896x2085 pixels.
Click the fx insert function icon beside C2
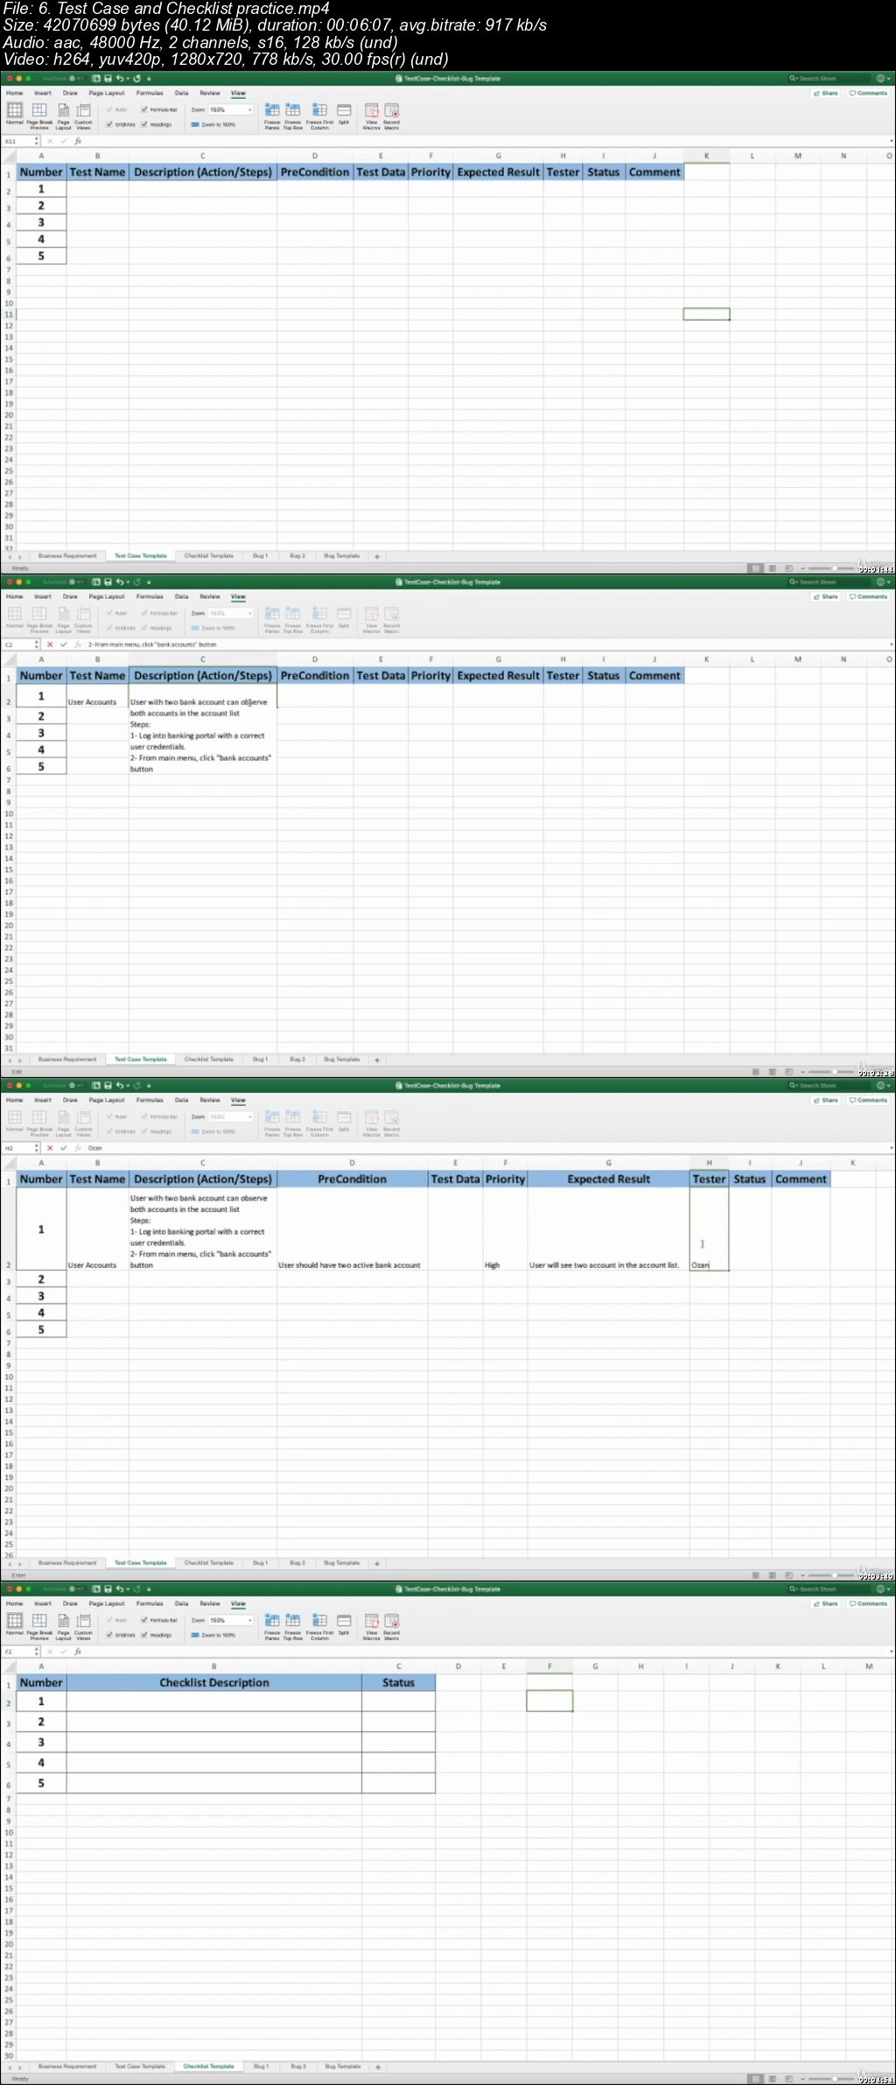click(x=77, y=645)
